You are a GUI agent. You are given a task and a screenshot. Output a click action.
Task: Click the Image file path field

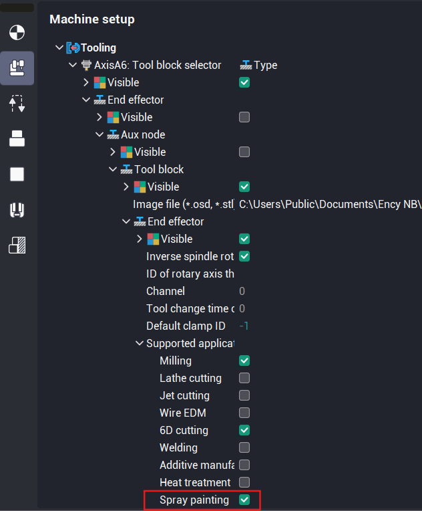tap(330, 205)
